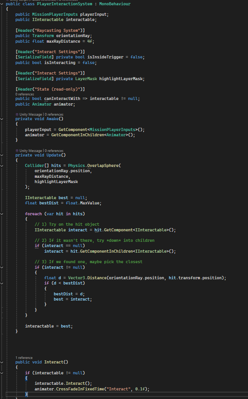Open '0 references' link above canInteractWith
248x399 pixels.
click(24, 94)
